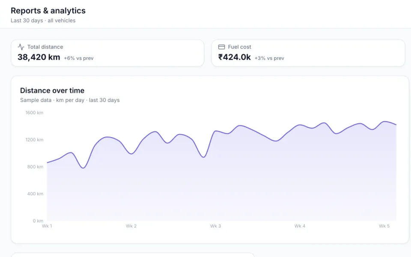The image size is (411, 257).
Task: Click the 'Distance over time' chart title
Action: coord(52,90)
